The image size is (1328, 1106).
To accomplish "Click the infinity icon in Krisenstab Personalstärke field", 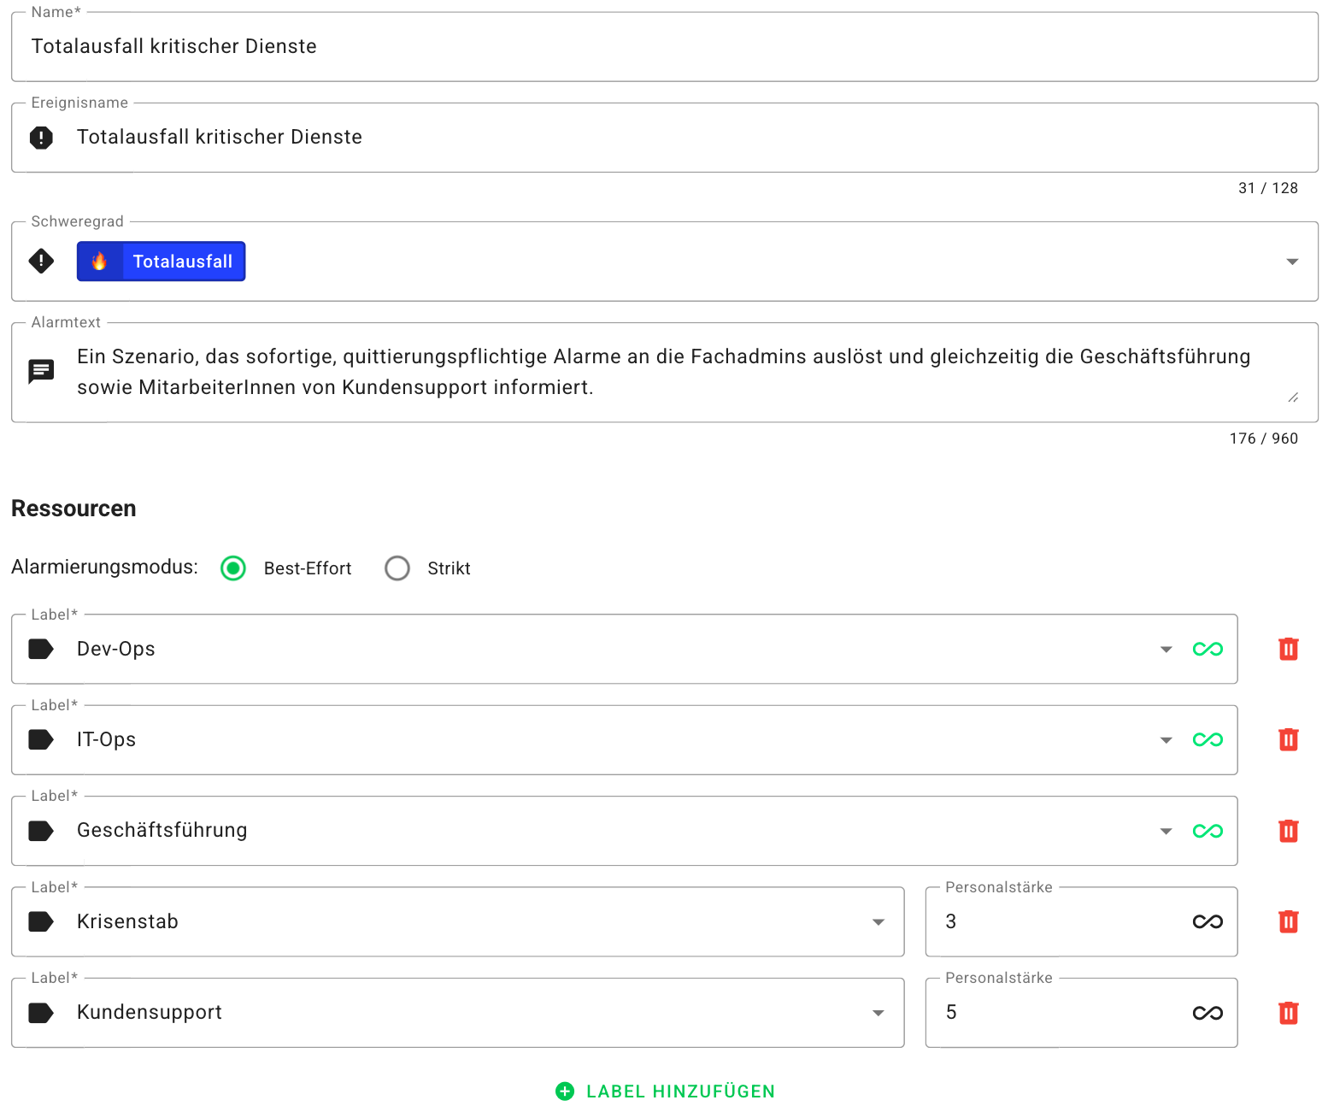I will tap(1208, 922).
